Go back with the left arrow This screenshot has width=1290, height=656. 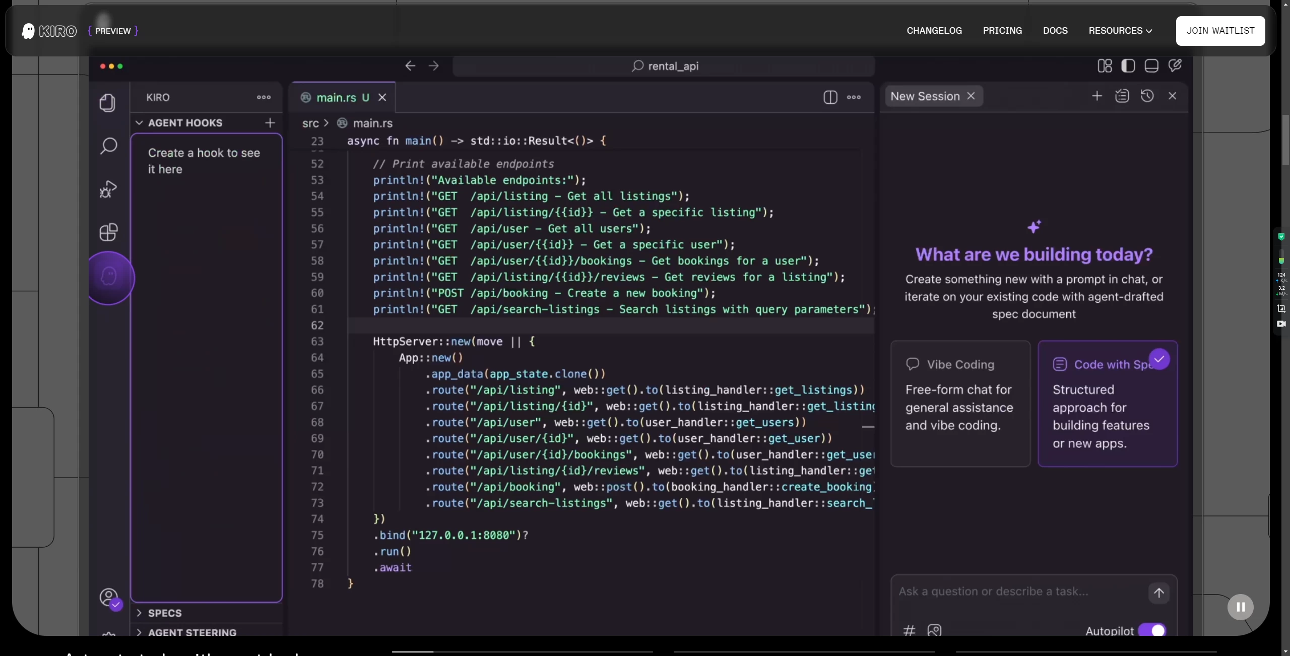coord(410,66)
